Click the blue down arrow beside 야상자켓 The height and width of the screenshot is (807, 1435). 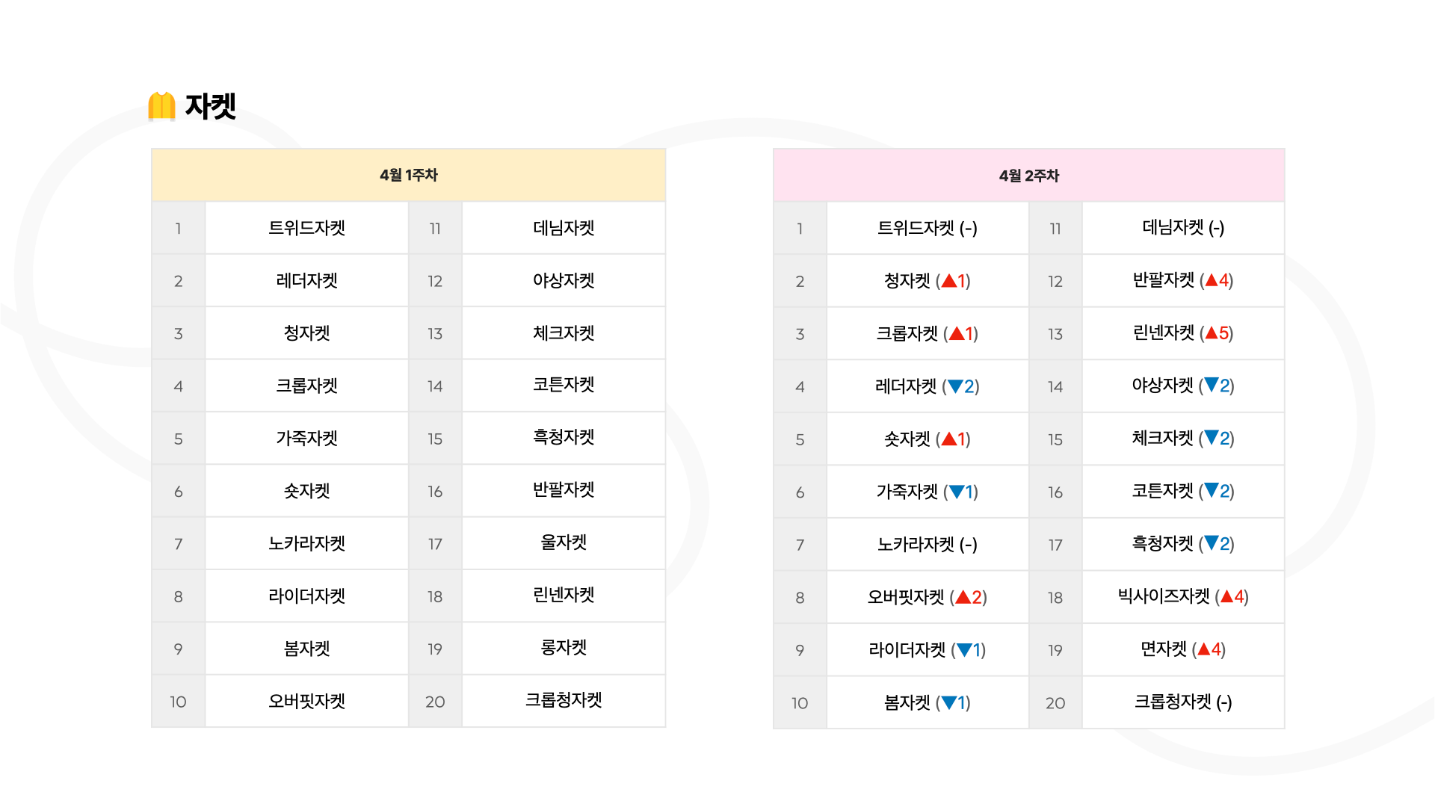(x=1212, y=386)
